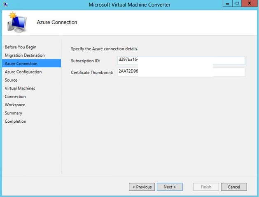Minimize the Virtual Machine Converter window
Image resolution: width=259 pixels, height=197 pixels.
pyautogui.click(x=228, y=3)
